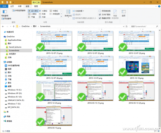The height and width of the screenshot is (133, 161).
Task: Go back with the back arrow
Action: (x=3, y=26)
